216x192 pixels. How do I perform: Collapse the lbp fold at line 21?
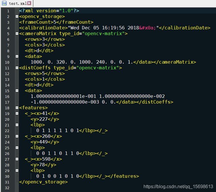click(17, 125)
